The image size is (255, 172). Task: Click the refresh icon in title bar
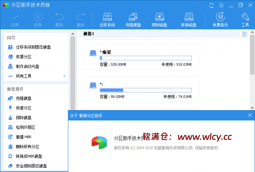pyautogui.click(x=211, y=6)
